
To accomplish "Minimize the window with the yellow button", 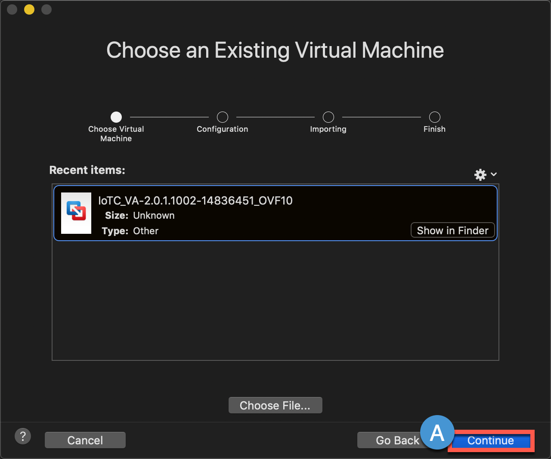I will point(29,9).
